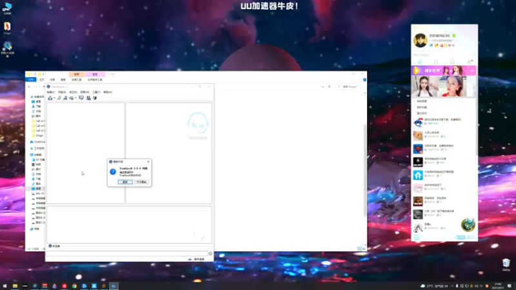Open the notification center icon in the system tray
The height and width of the screenshot is (290, 516).
pyautogui.click(x=510, y=286)
